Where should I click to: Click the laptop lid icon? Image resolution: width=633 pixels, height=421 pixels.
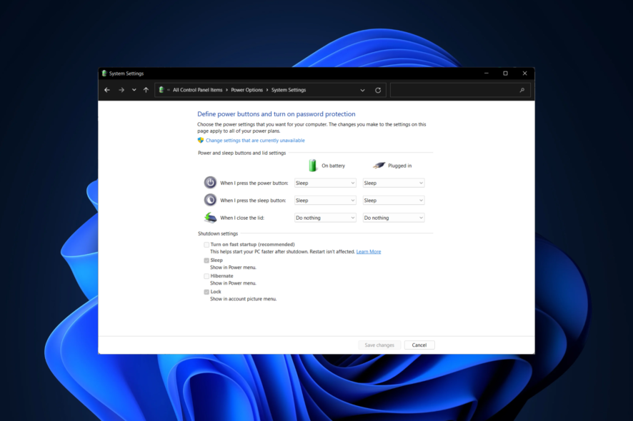(x=210, y=218)
